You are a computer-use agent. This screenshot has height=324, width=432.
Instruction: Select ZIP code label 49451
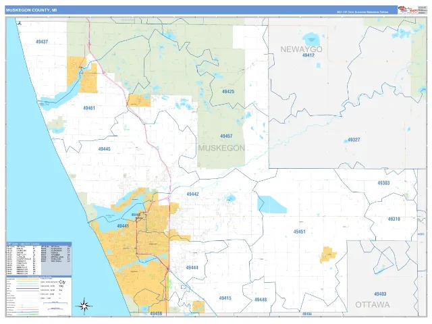click(x=300, y=232)
